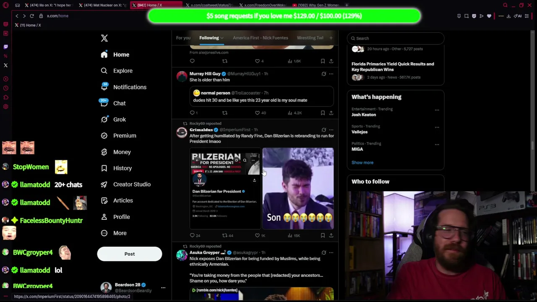Open browser sidebar settings gear
Screen dimensions: 537x302
(x=5, y=107)
